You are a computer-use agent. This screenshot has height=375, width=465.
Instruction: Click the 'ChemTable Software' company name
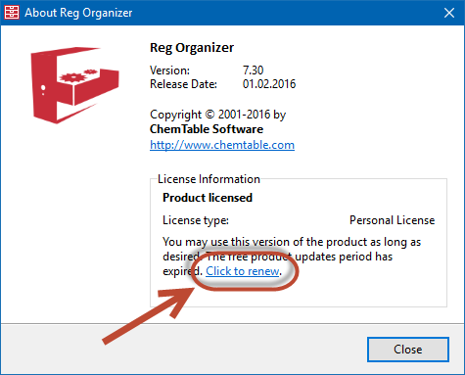coord(207,129)
